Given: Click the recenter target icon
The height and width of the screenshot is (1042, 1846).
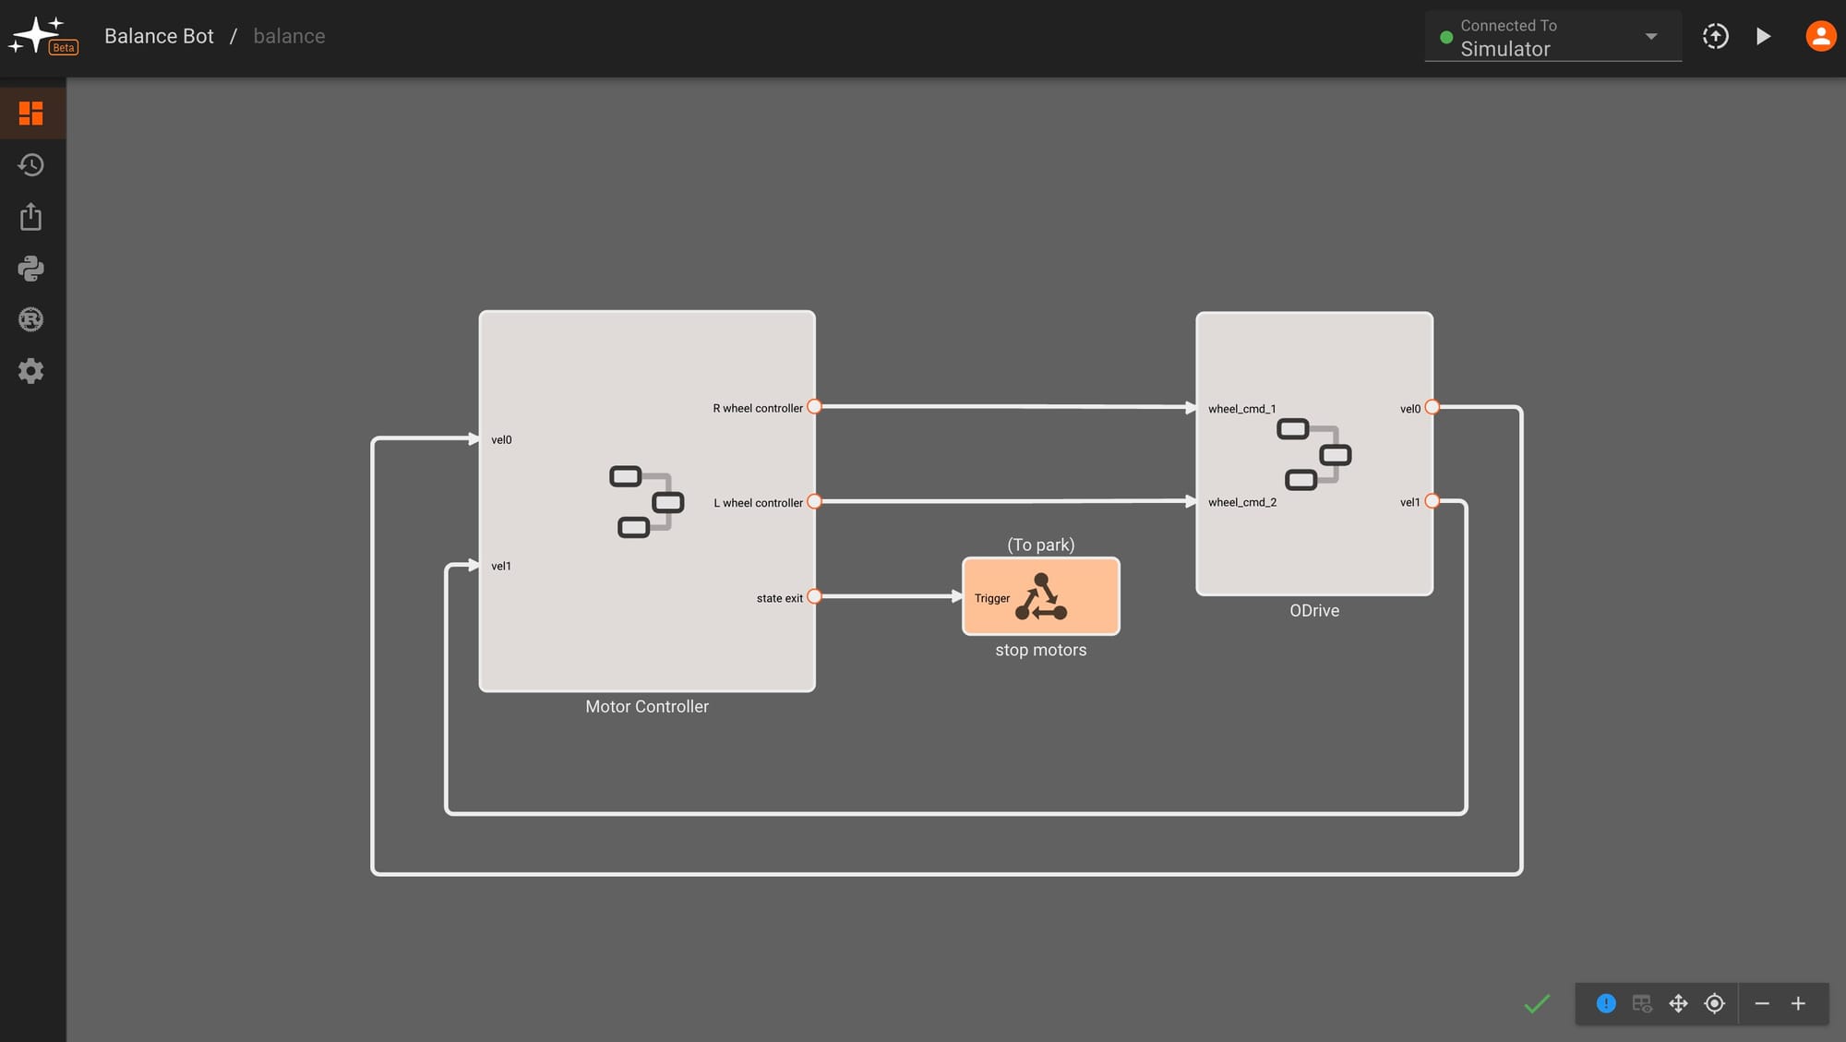Looking at the screenshot, I should 1714,1003.
